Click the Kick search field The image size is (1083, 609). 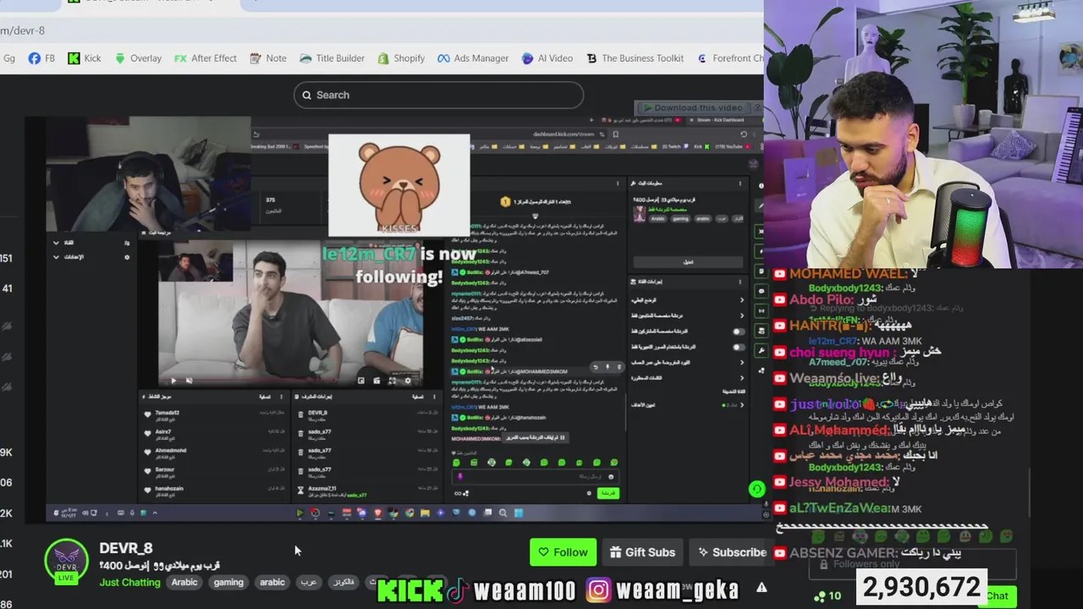point(438,95)
